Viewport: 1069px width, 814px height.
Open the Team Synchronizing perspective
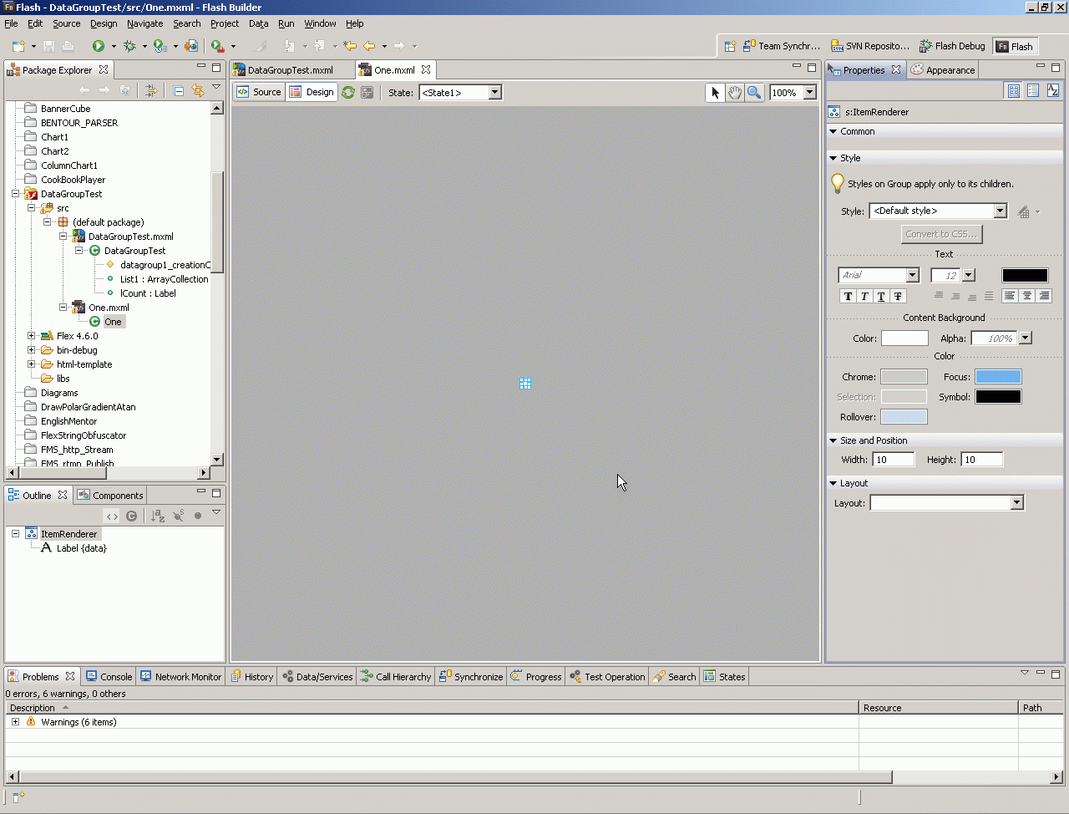tap(782, 47)
